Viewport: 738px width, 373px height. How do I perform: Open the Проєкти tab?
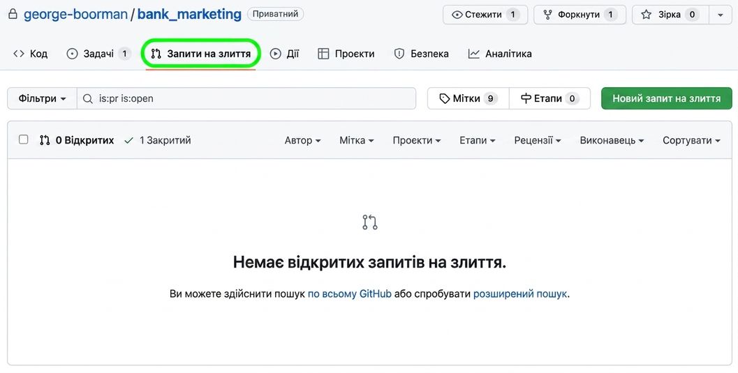[346, 54]
